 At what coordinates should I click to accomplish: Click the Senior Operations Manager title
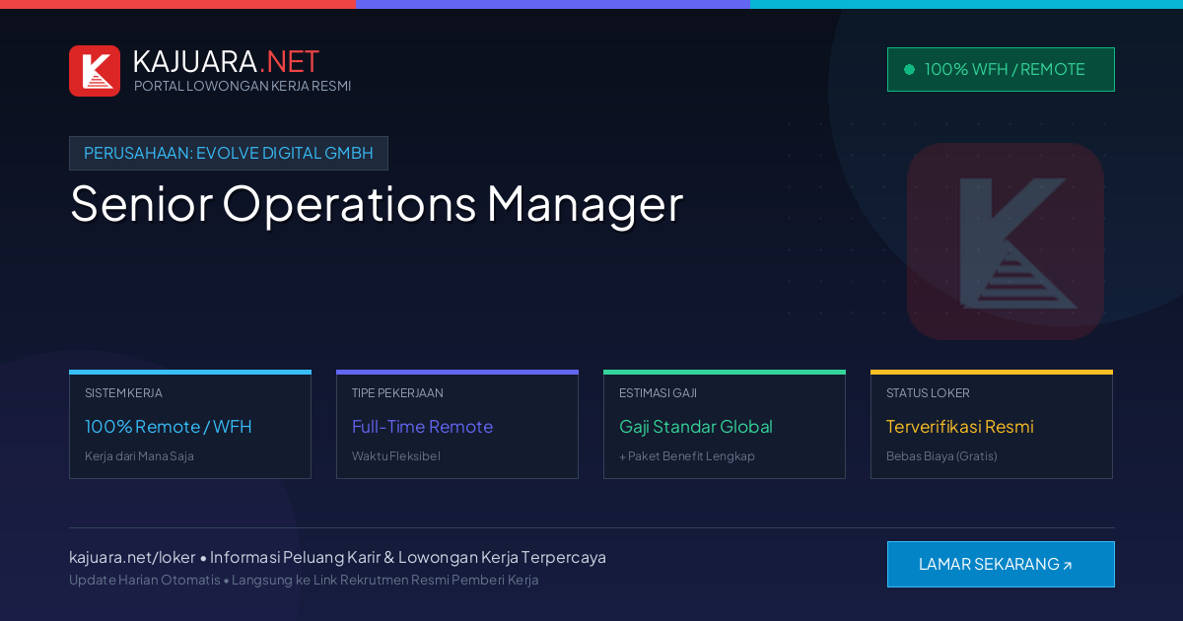[377, 204]
